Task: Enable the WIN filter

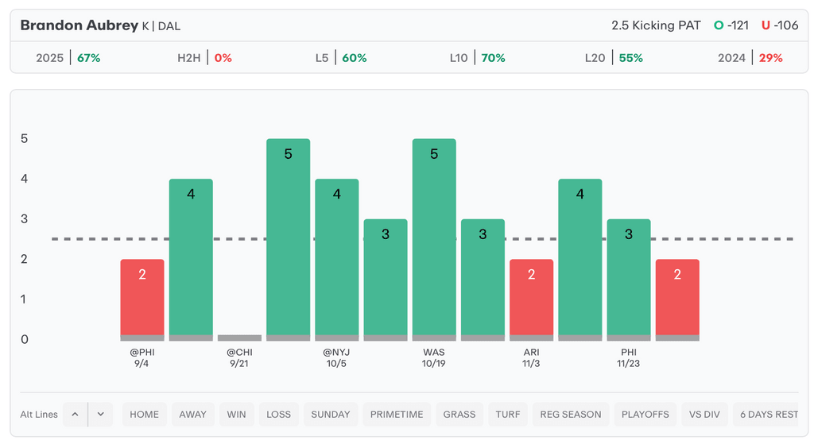Action: pos(236,414)
